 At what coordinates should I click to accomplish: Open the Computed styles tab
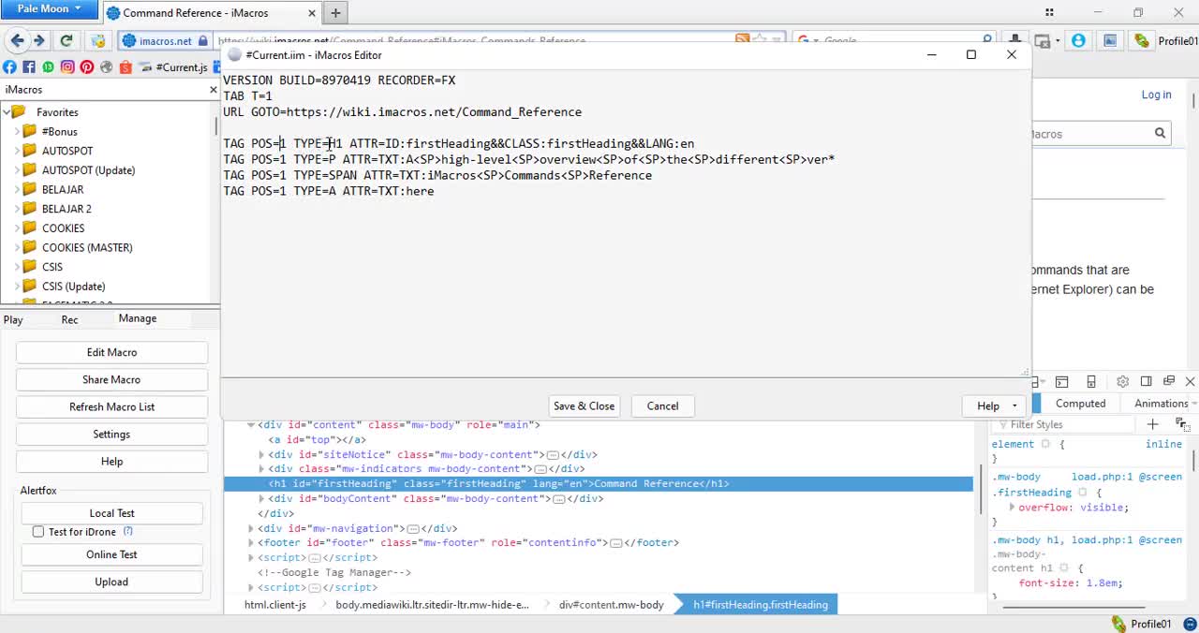tap(1081, 404)
